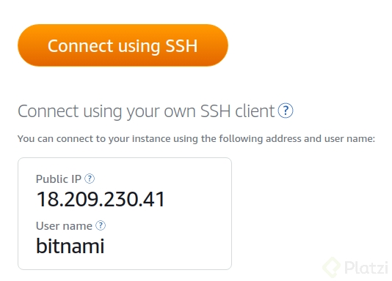Click the User name label
The width and height of the screenshot is (392, 281).
tap(64, 226)
